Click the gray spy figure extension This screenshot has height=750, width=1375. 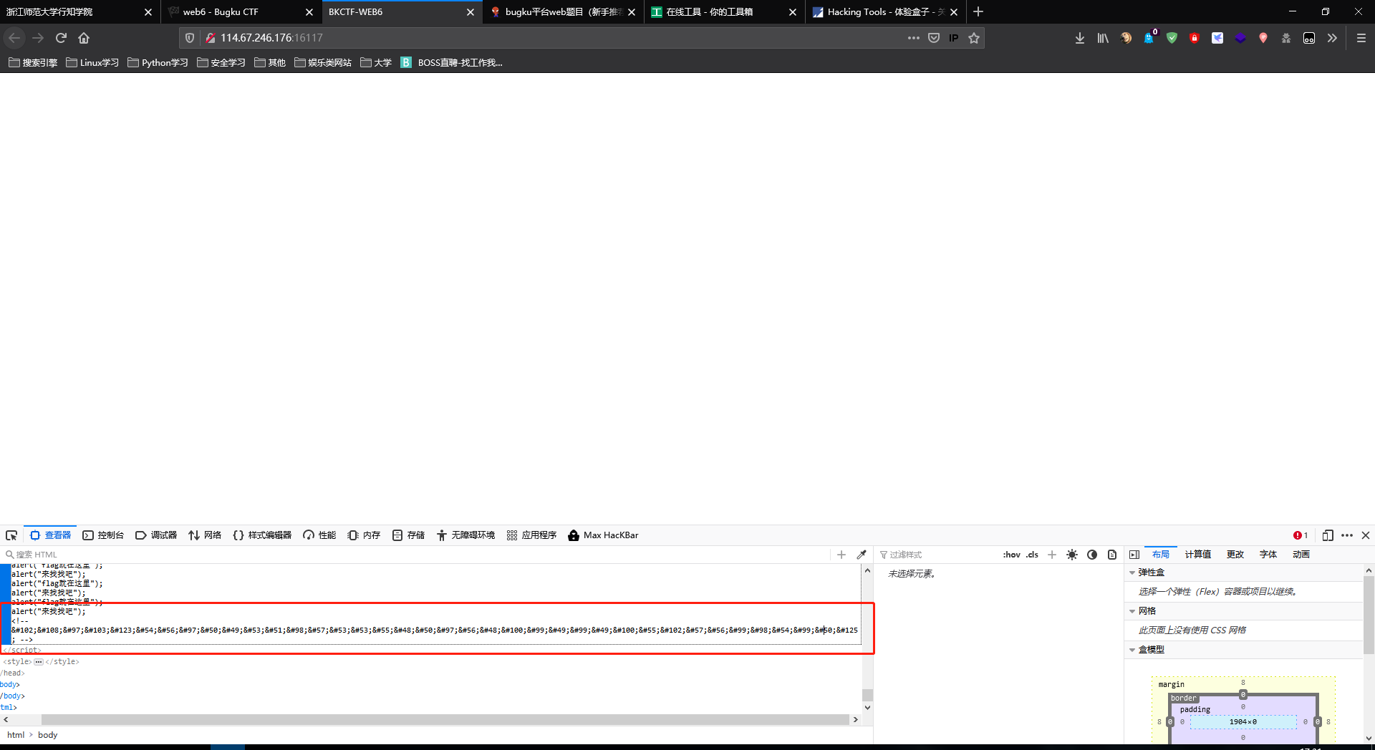(1286, 38)
